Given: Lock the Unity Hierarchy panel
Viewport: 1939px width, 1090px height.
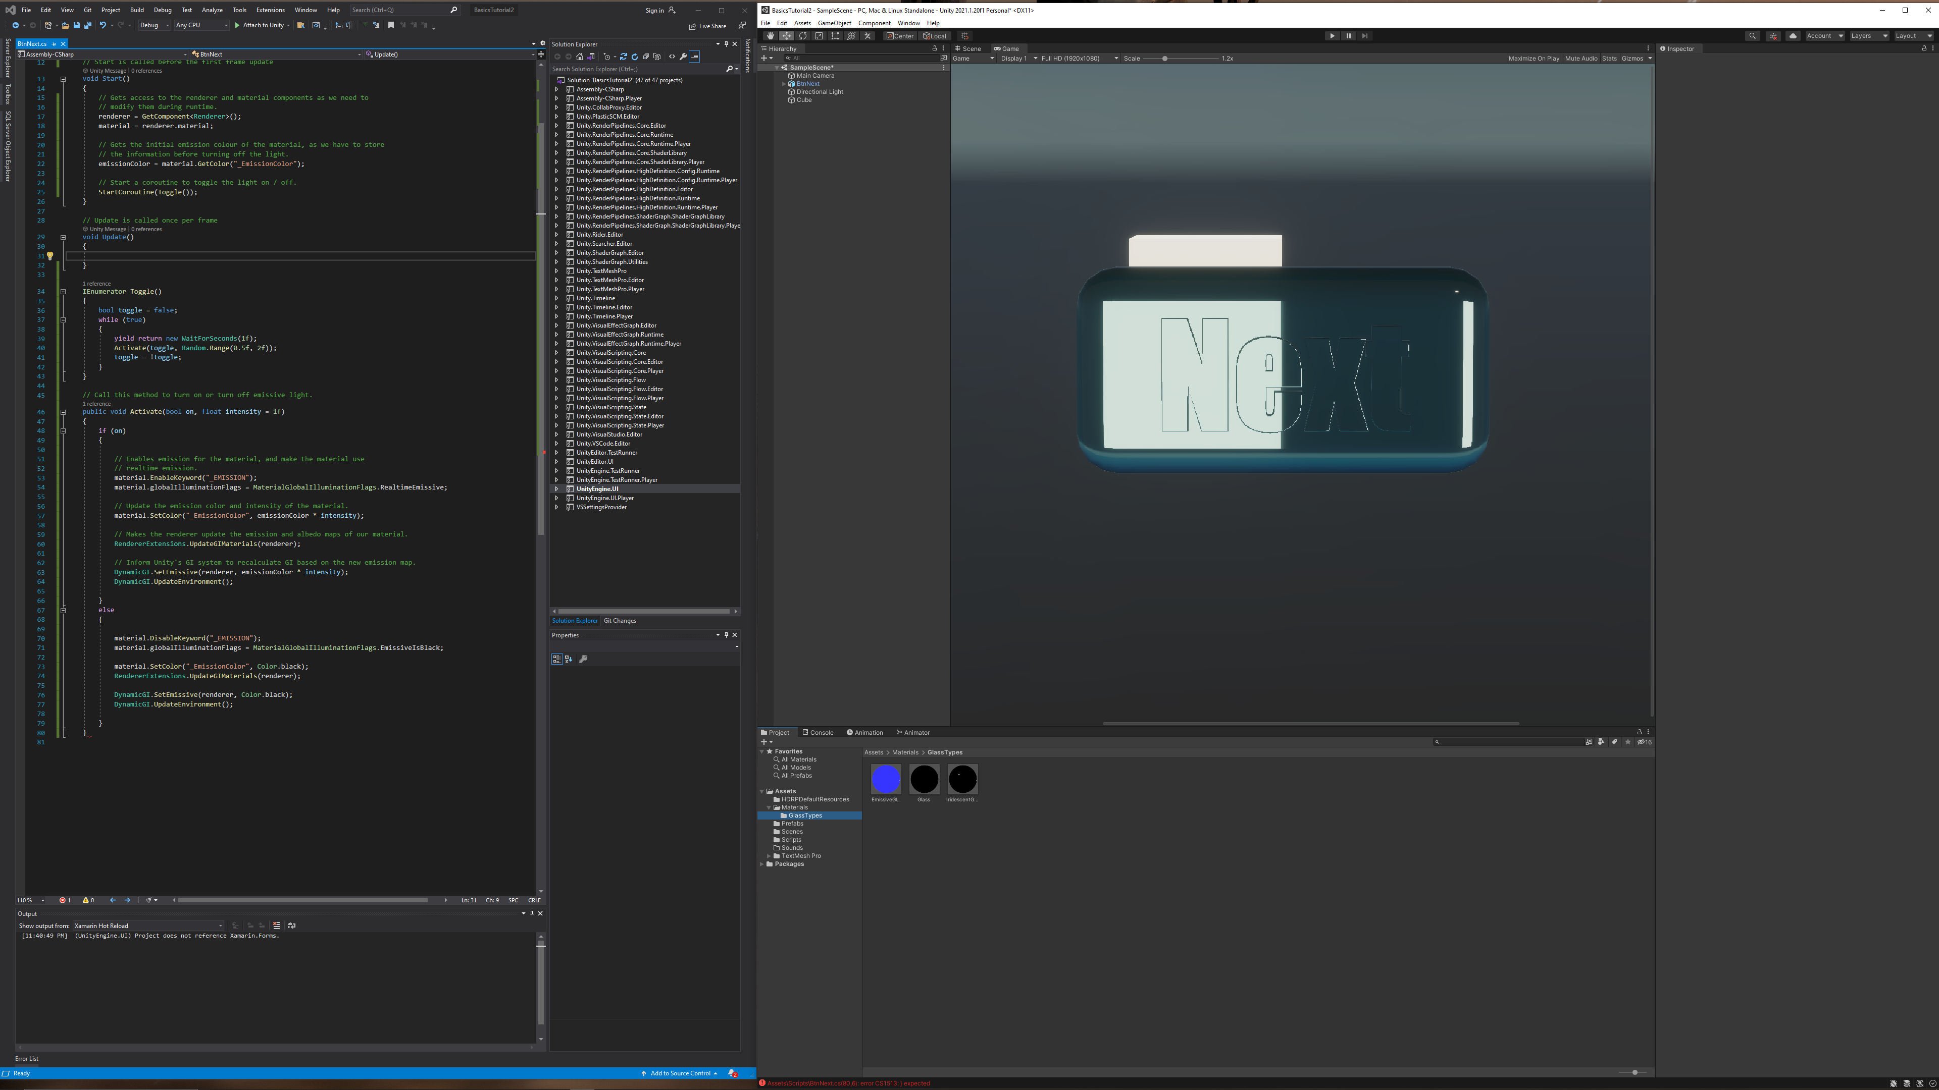Looking at the screenshot, I should [x=934, y=49].
